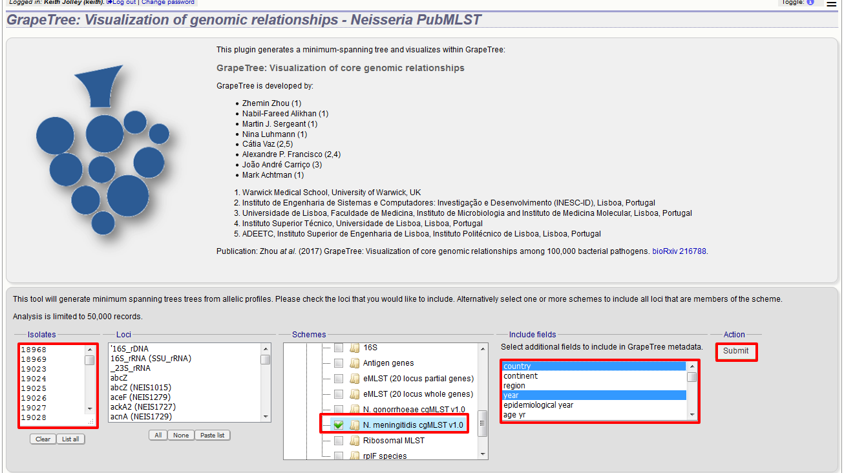The image size is (844, 473).
Task: Click N. meningitidis cgMLST folder icon
Action: pyautogui.click(x=354, y=425)
